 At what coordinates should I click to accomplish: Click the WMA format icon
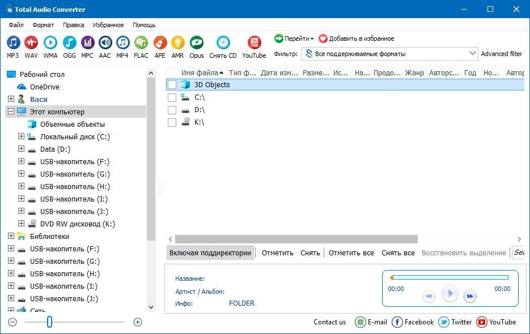point(50,43)
